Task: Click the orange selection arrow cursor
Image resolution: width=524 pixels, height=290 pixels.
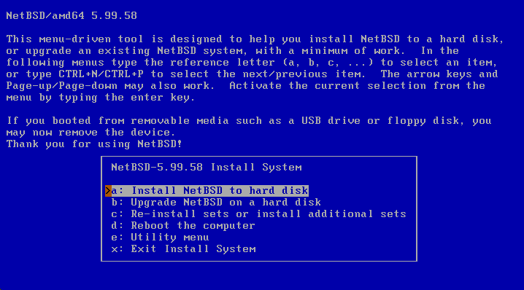Action: pyautogui.click(x=108, y=191)
